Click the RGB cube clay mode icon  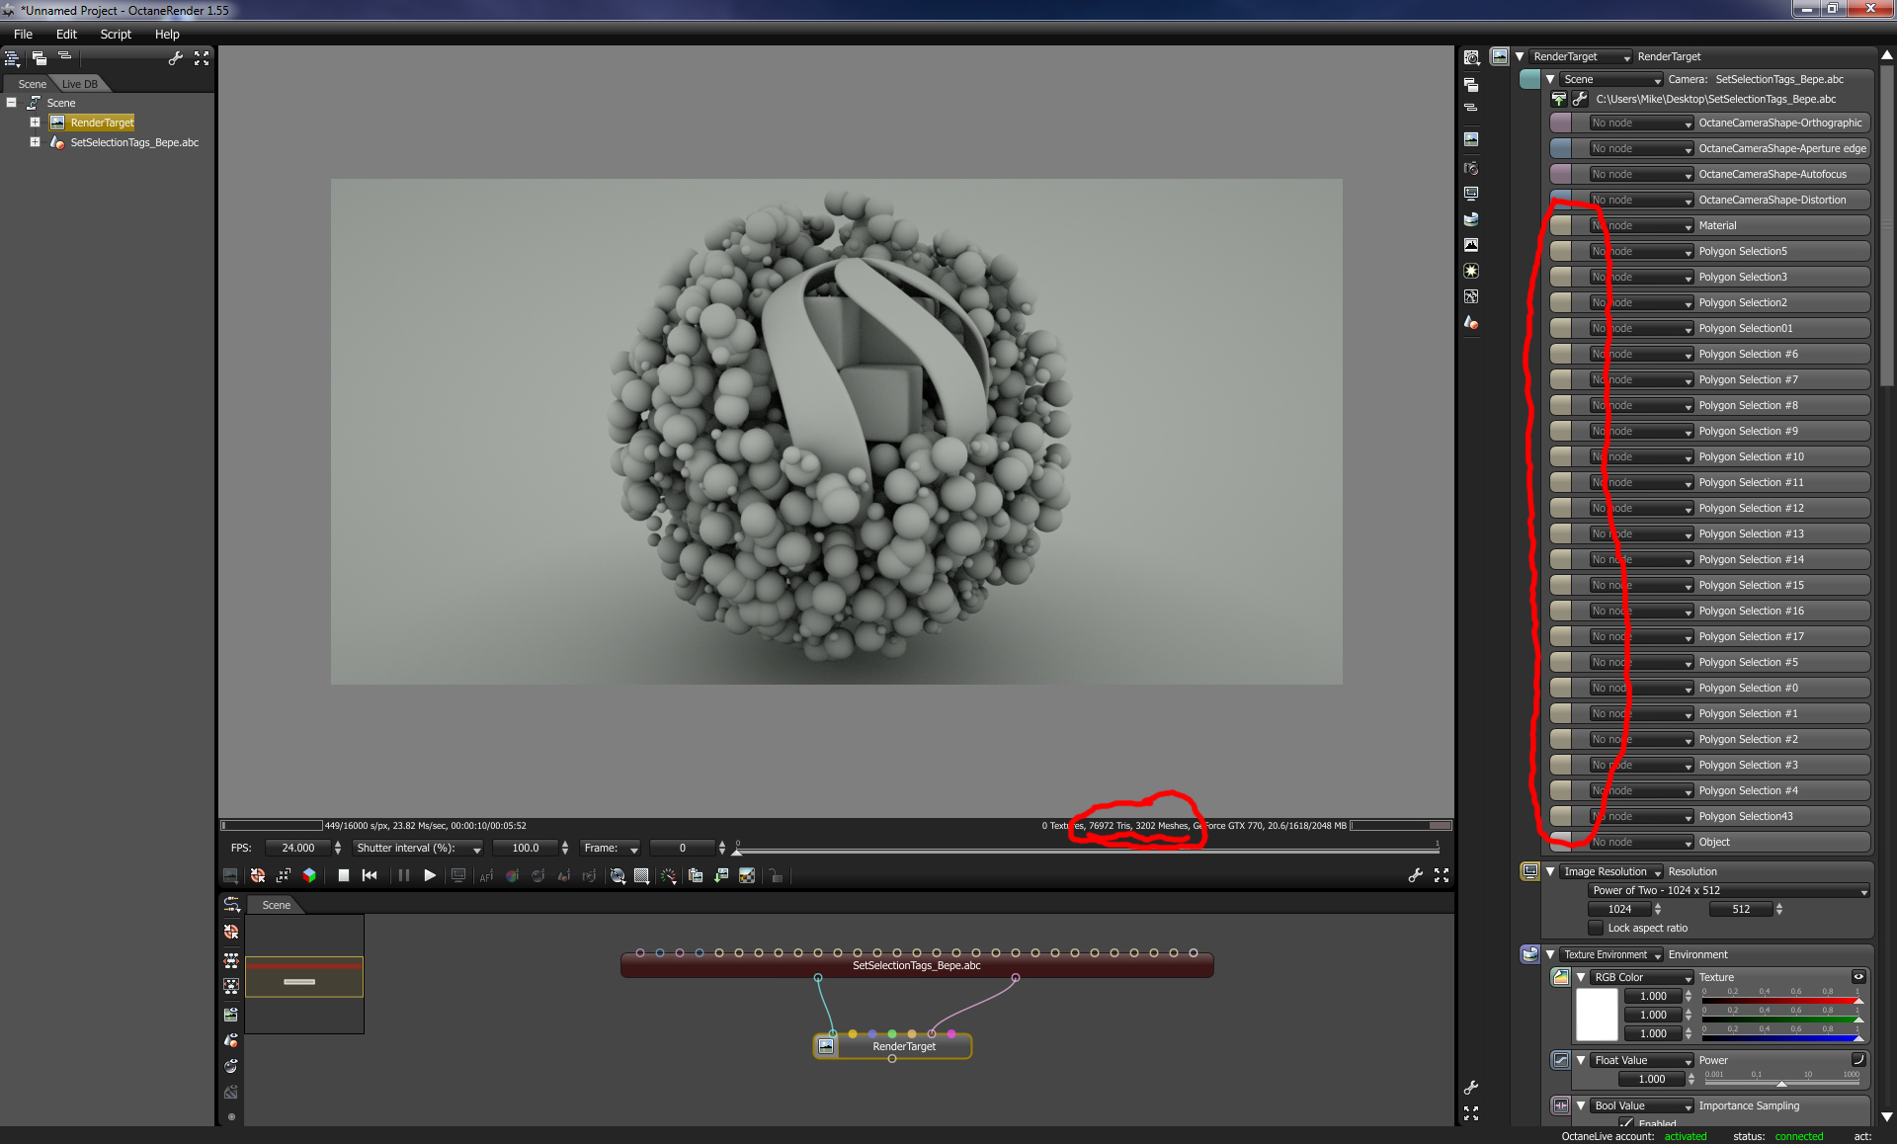coord(309,875)
